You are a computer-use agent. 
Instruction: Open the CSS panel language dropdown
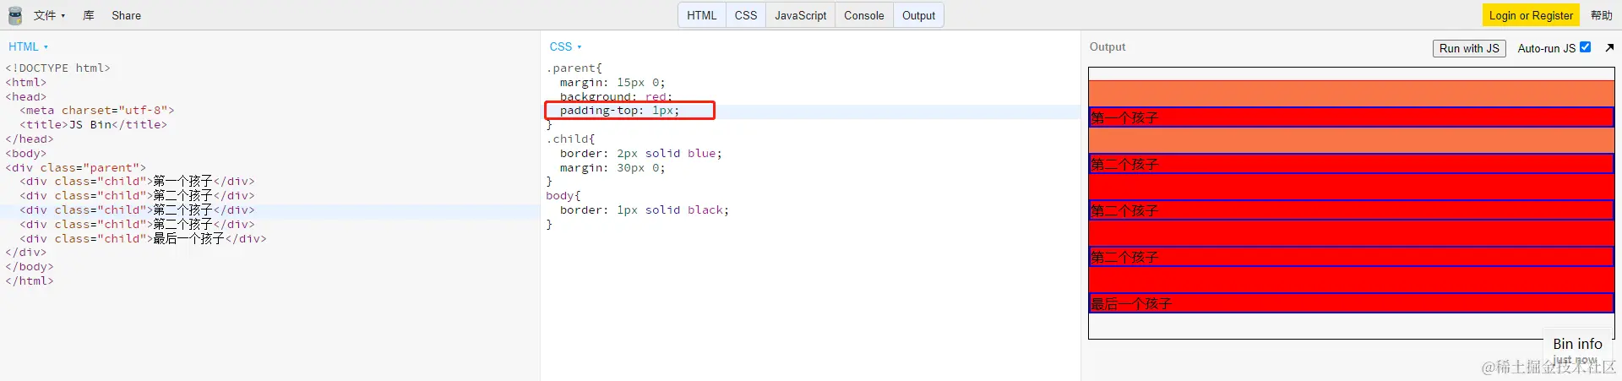point(565,46)
